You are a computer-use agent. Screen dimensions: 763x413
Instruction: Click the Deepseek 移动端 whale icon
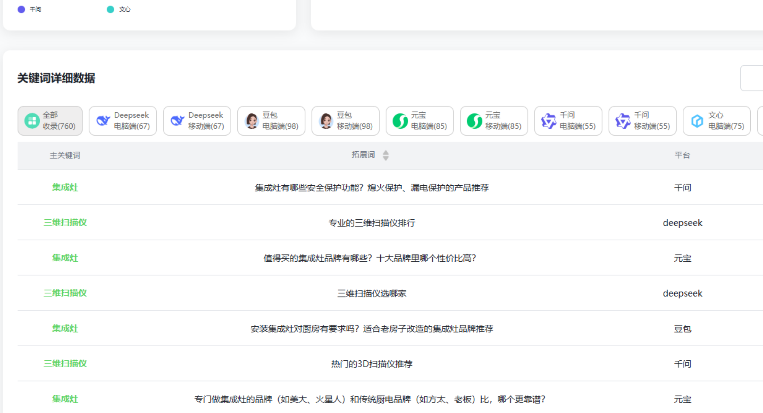(177, 121)
